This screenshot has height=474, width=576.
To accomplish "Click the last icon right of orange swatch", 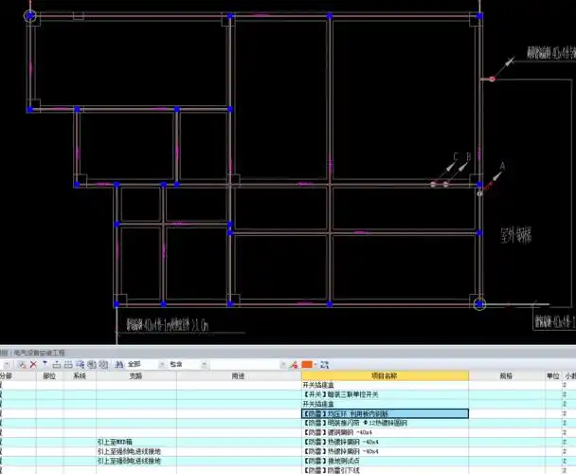I will (x=325, y=364).
